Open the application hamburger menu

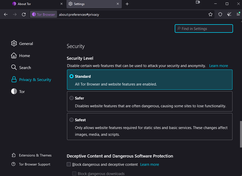238,14
